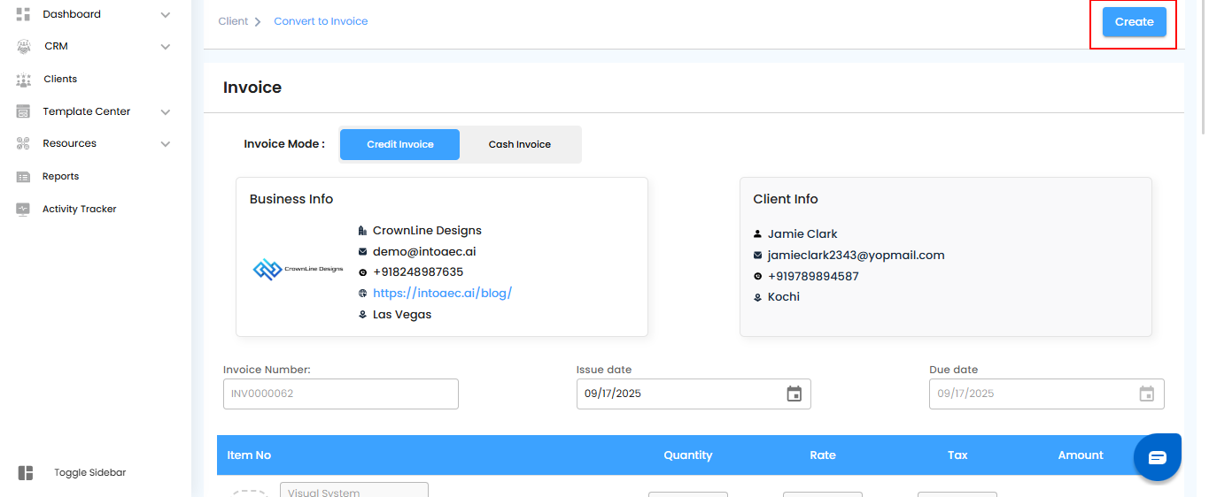Click the globe icon beside the blog URL
The width and height of the screenshot is (1209, 497).
pos(362,294)
